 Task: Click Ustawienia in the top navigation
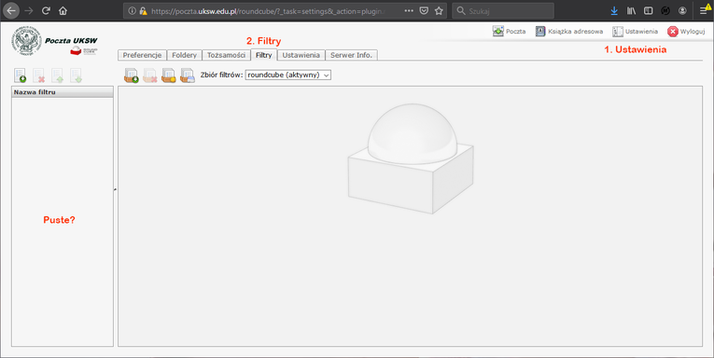(636, 32)
